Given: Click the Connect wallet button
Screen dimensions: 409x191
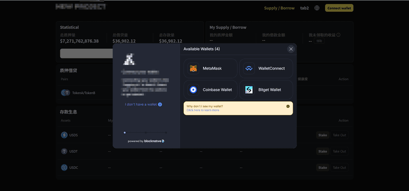Looking at the screenshot, I should point(339,8).
